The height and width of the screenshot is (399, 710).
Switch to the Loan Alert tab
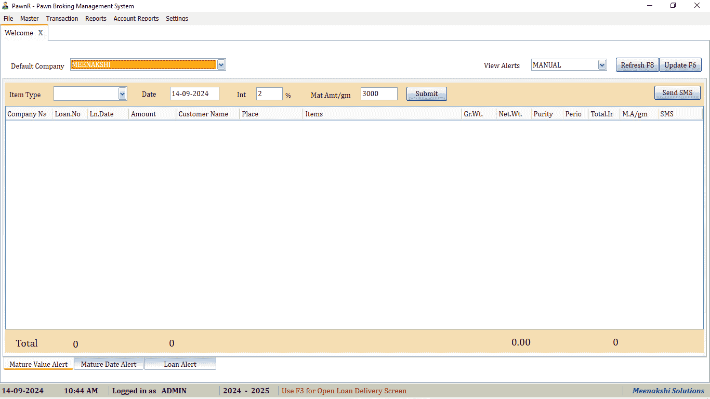(x=180, y=363)
